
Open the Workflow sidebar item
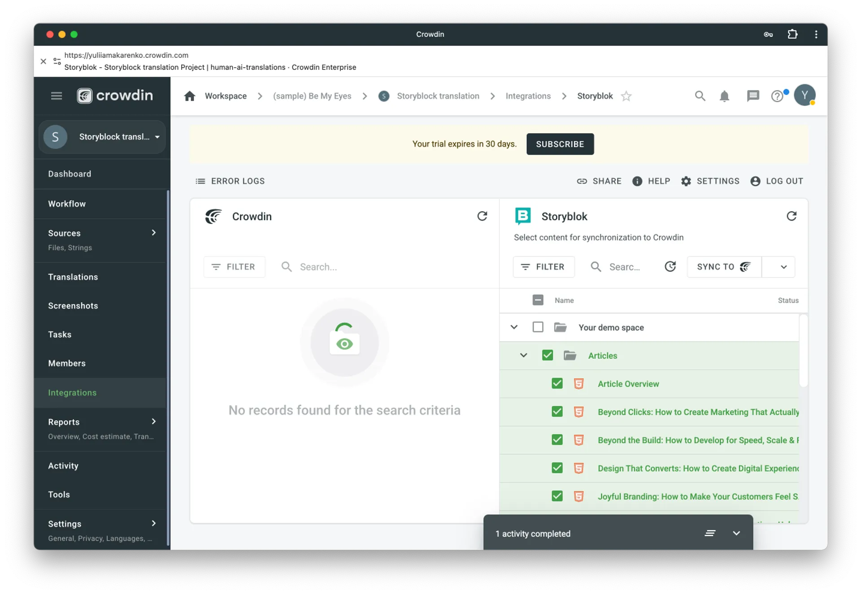(100, 204)
